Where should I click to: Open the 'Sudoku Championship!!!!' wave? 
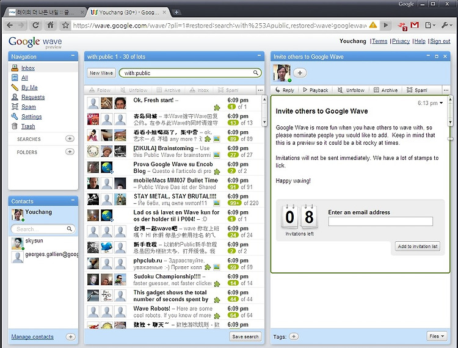174,280
